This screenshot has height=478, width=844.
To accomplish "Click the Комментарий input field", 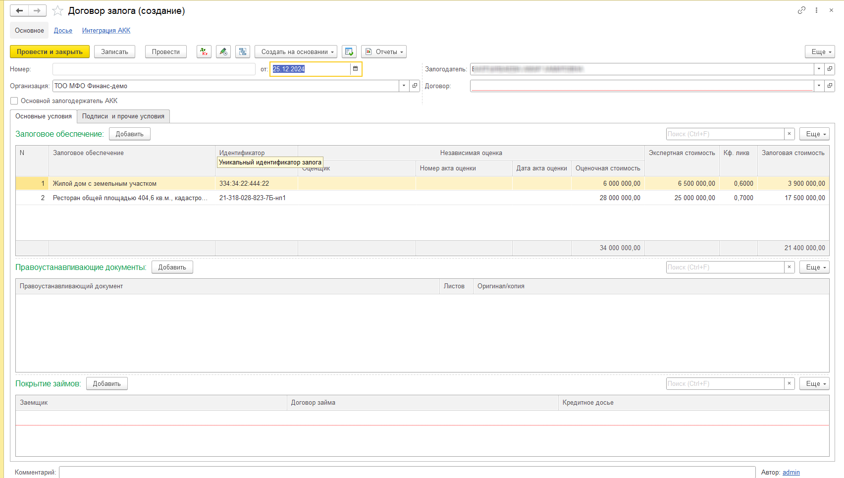I will coord(407,472).
